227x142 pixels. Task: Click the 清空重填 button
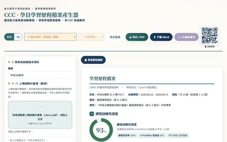[115, 37]
